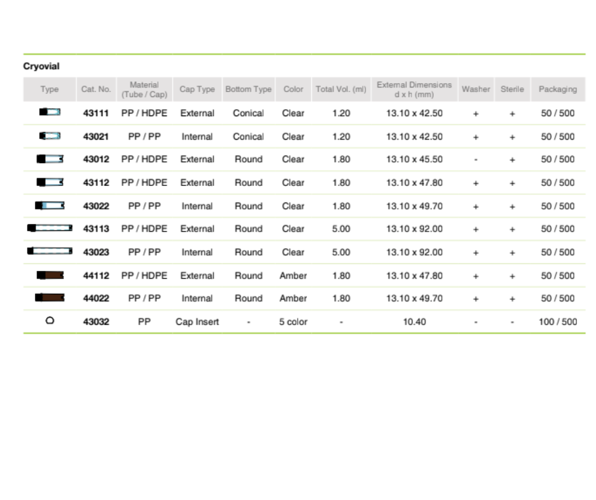Click the amber vial icon for 44022
This screenshot has height=500, width=596.
point(49,298)
